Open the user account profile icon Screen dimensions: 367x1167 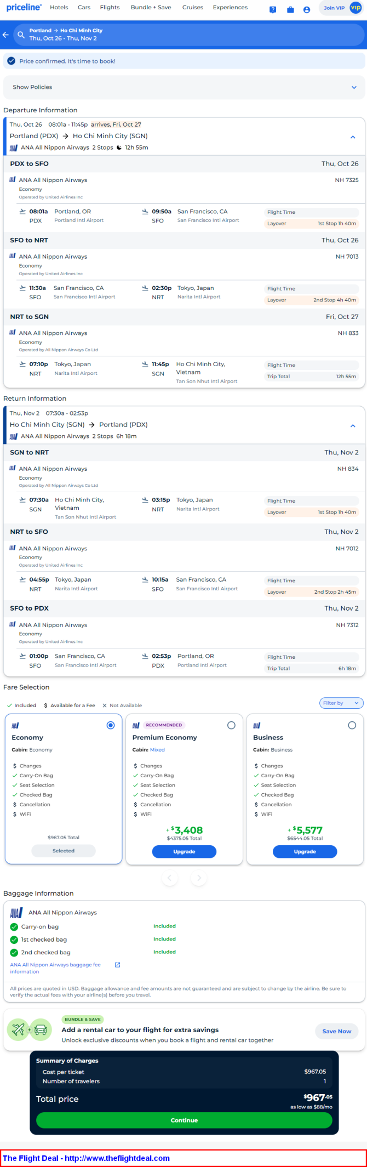click(x=307, y=9)
